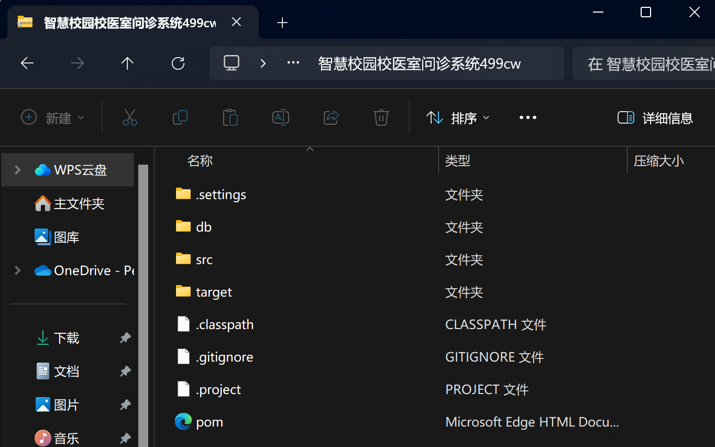715x447 pixels.
Task: Select the pom Edge HTML file
Action: click(x=210, y=422)
